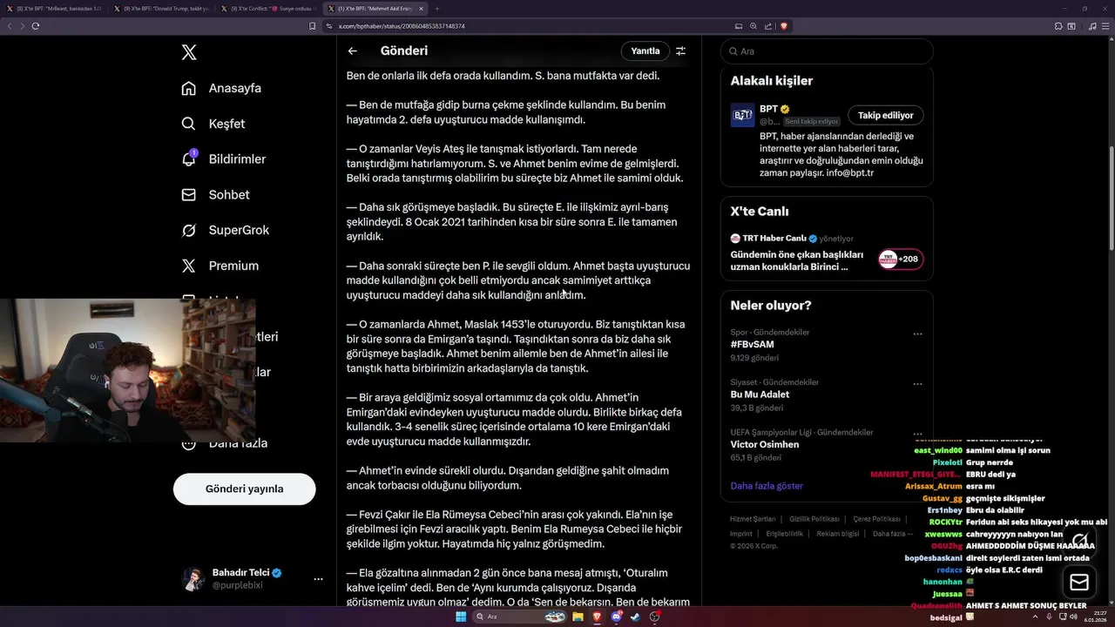Go to Anasayfa home icon
This screenshot has width=1115, height=627.
189,88
